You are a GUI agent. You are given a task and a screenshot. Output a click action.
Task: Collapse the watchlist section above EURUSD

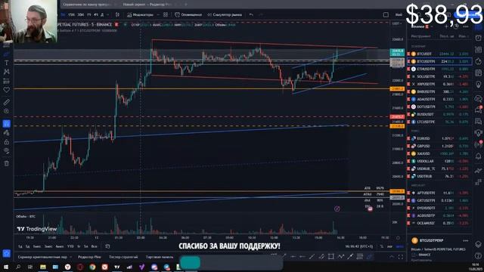pyautogui.click(x=415, y=131)
